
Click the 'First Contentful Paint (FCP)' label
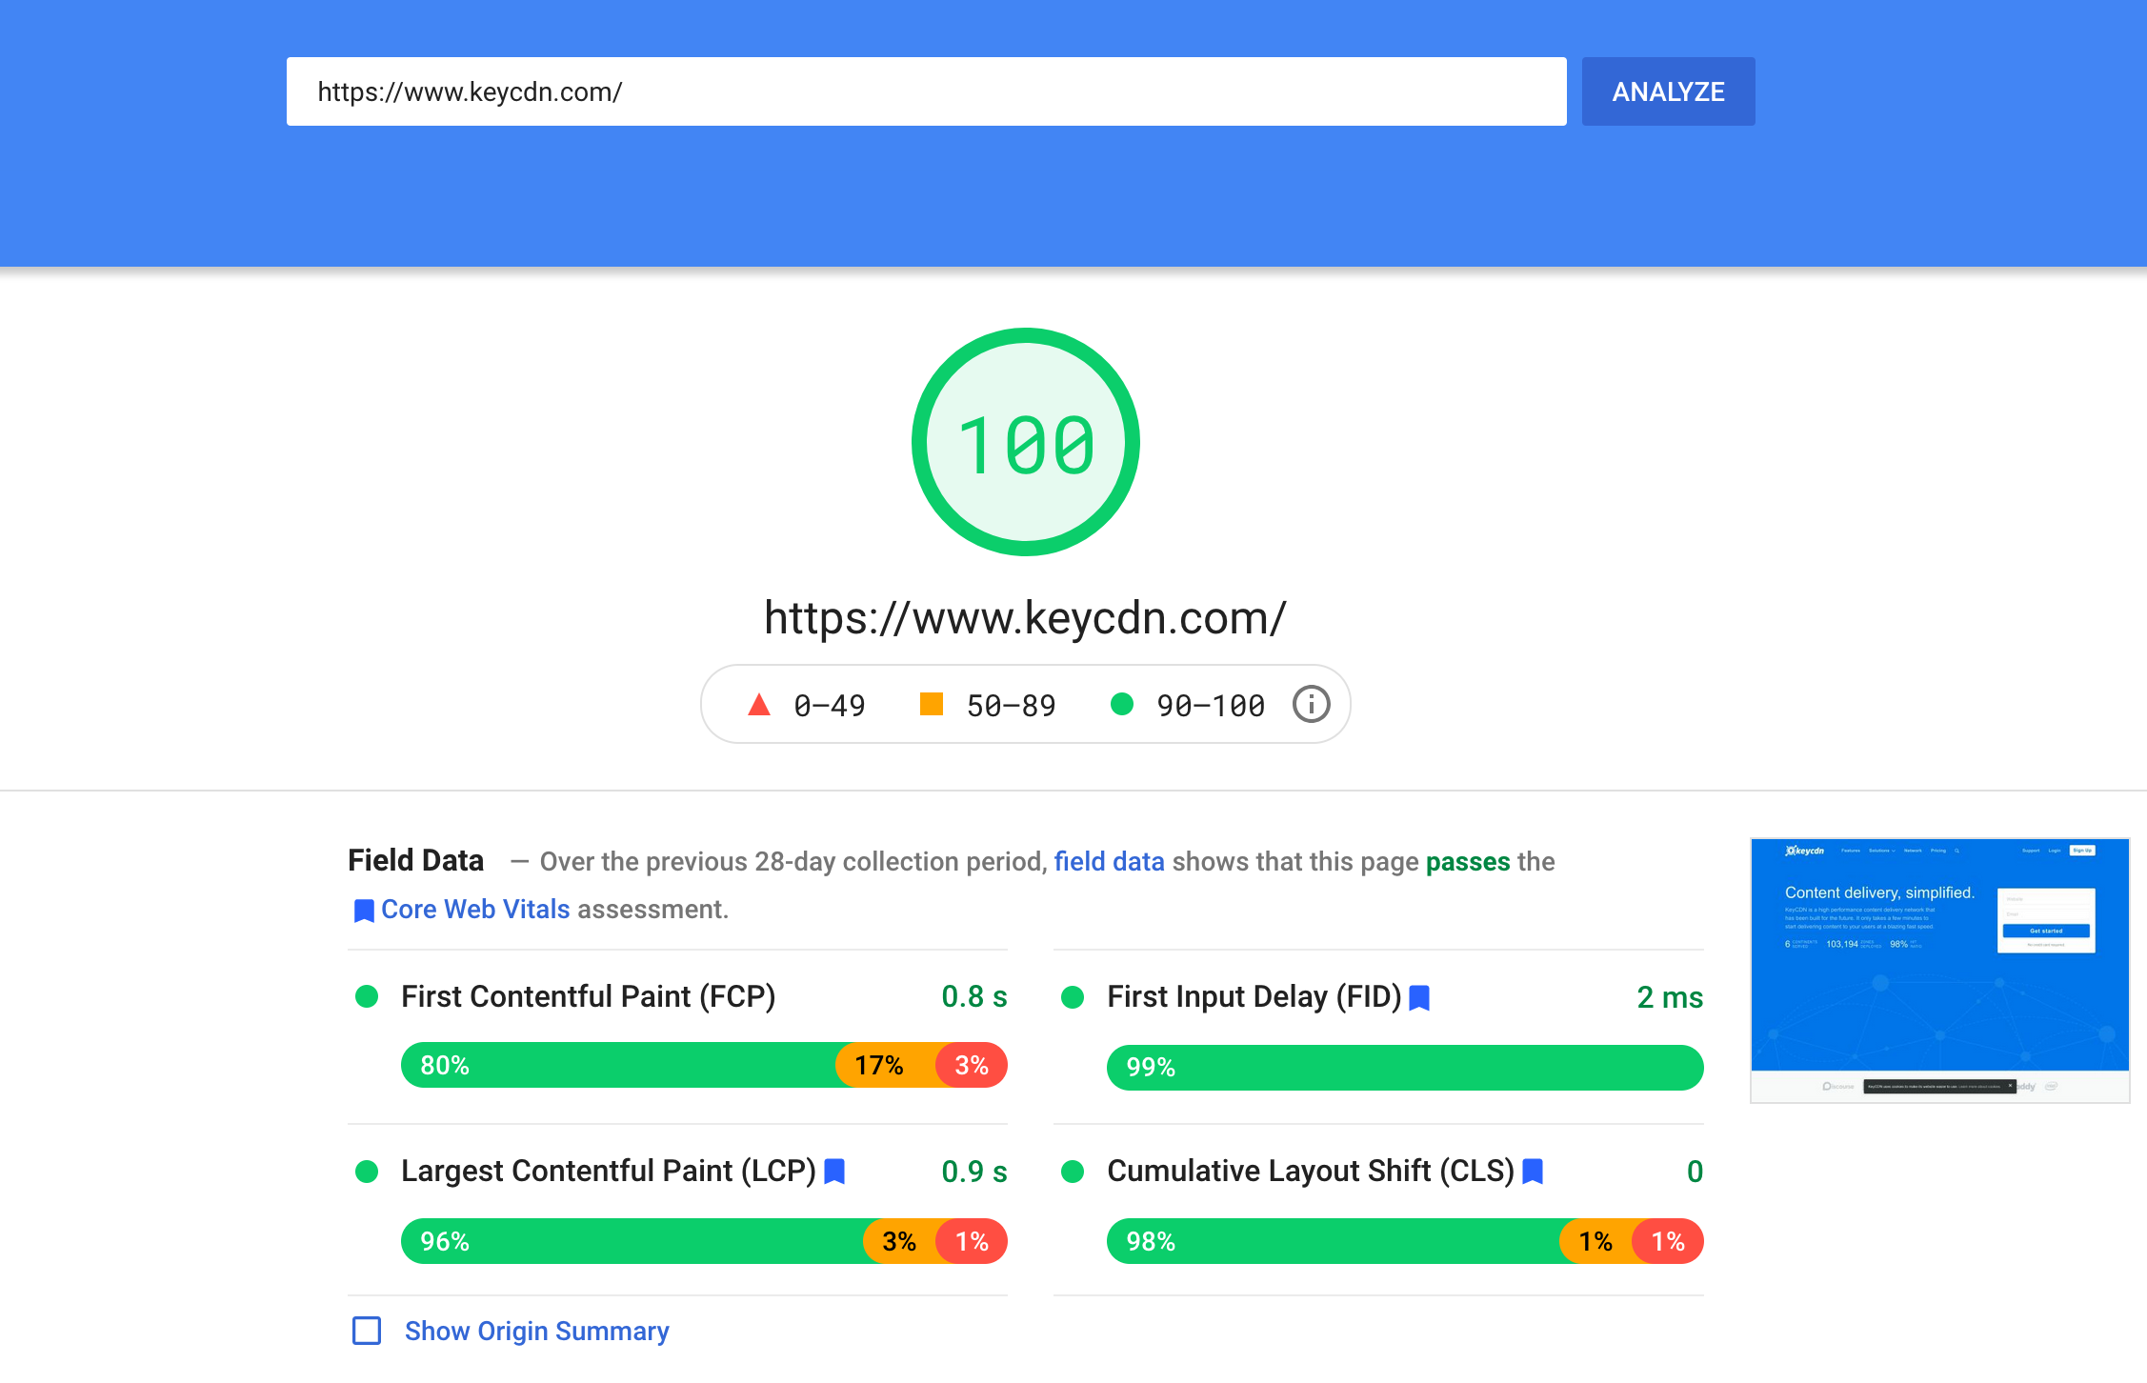pos(589,996)
